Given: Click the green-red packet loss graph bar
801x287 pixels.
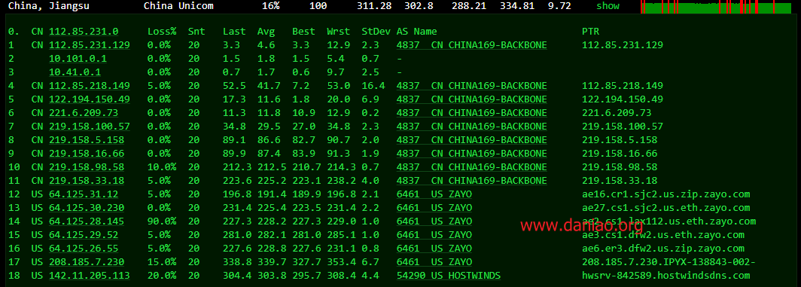Looking at the screenshot, I should (x=716, y=7).
